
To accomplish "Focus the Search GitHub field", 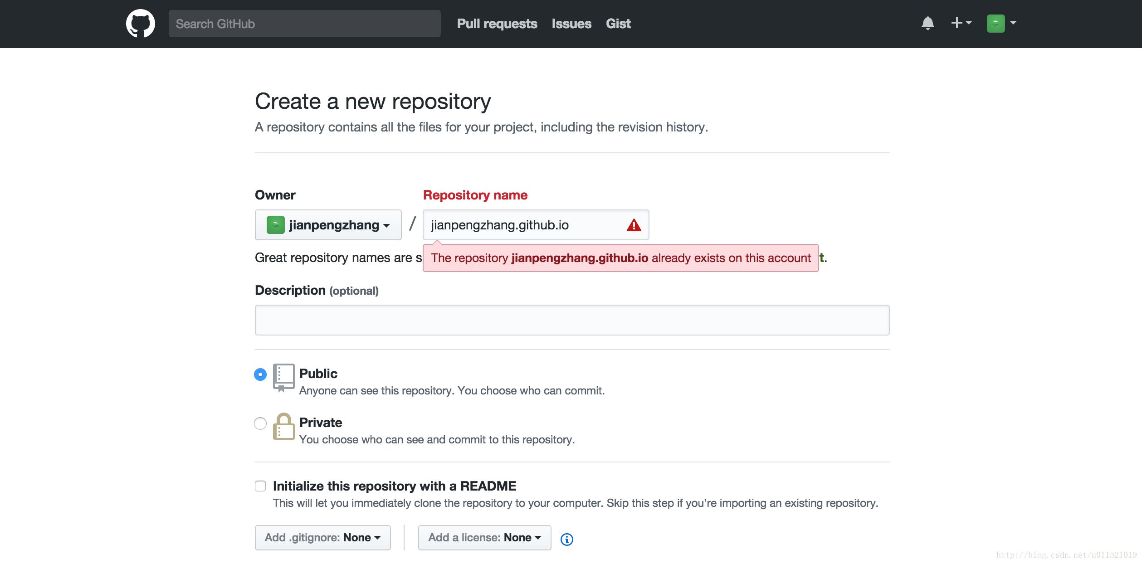I will pos(305,24).
